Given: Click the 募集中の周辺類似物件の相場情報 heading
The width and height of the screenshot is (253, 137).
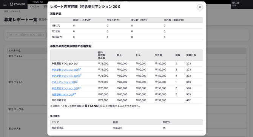Looking at the screenshot, I should pos(71,46).
